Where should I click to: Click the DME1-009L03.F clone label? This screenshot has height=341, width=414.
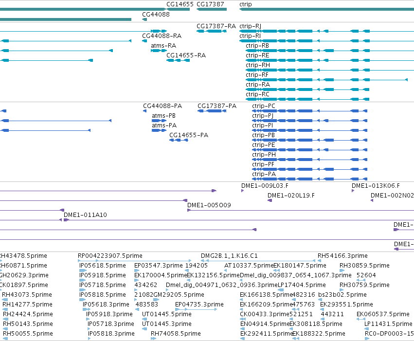pyautogui.click(x=265, y=186)
